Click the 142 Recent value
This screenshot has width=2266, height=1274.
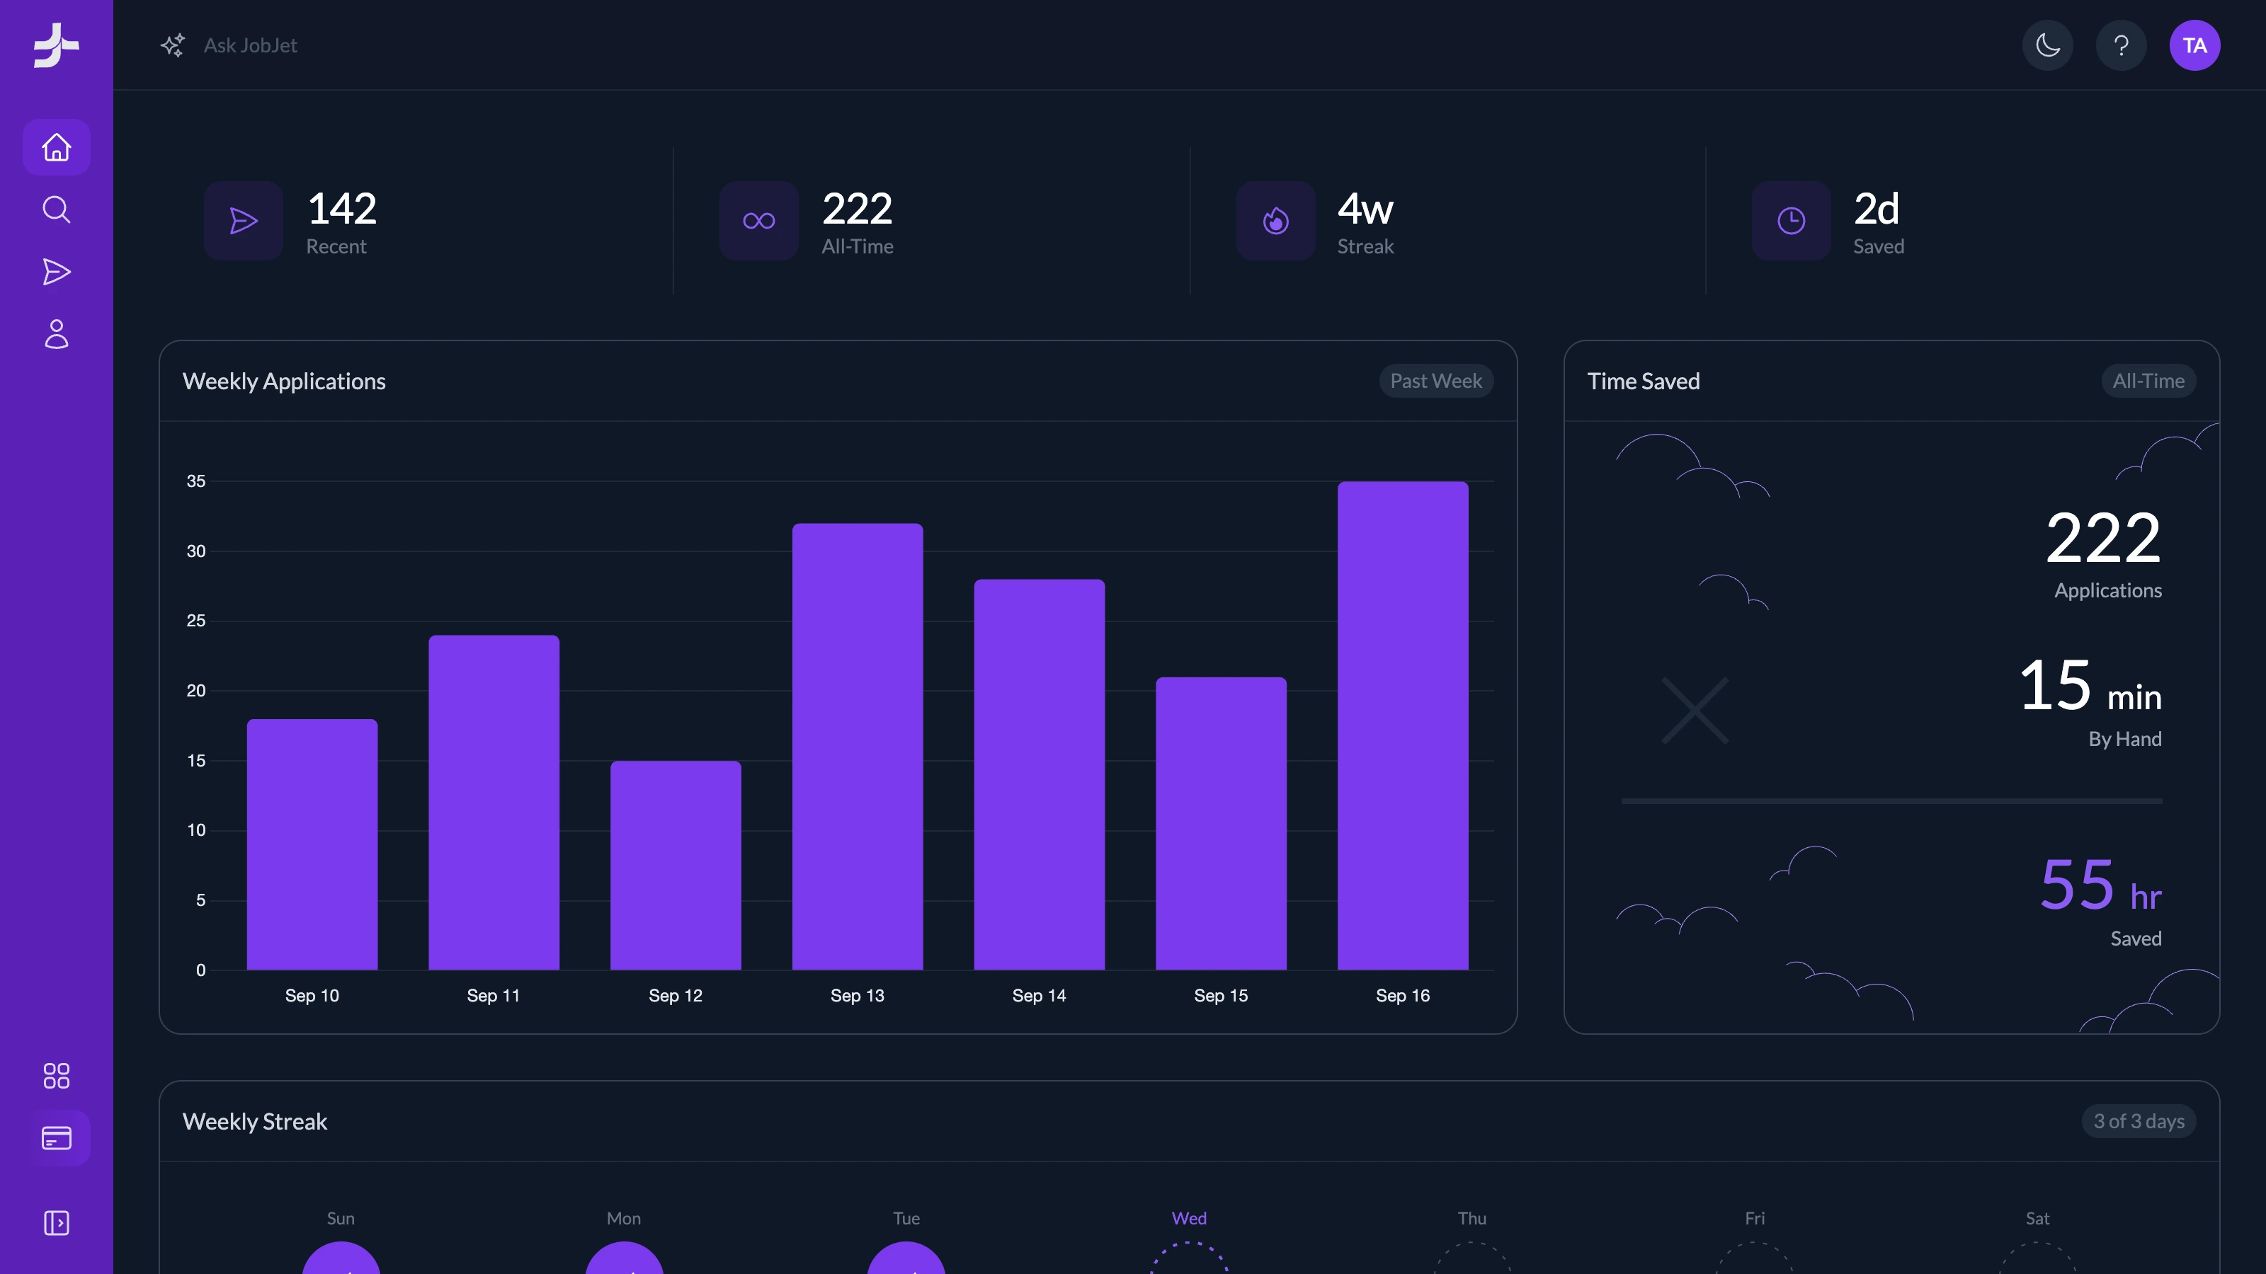pos(342,210)
